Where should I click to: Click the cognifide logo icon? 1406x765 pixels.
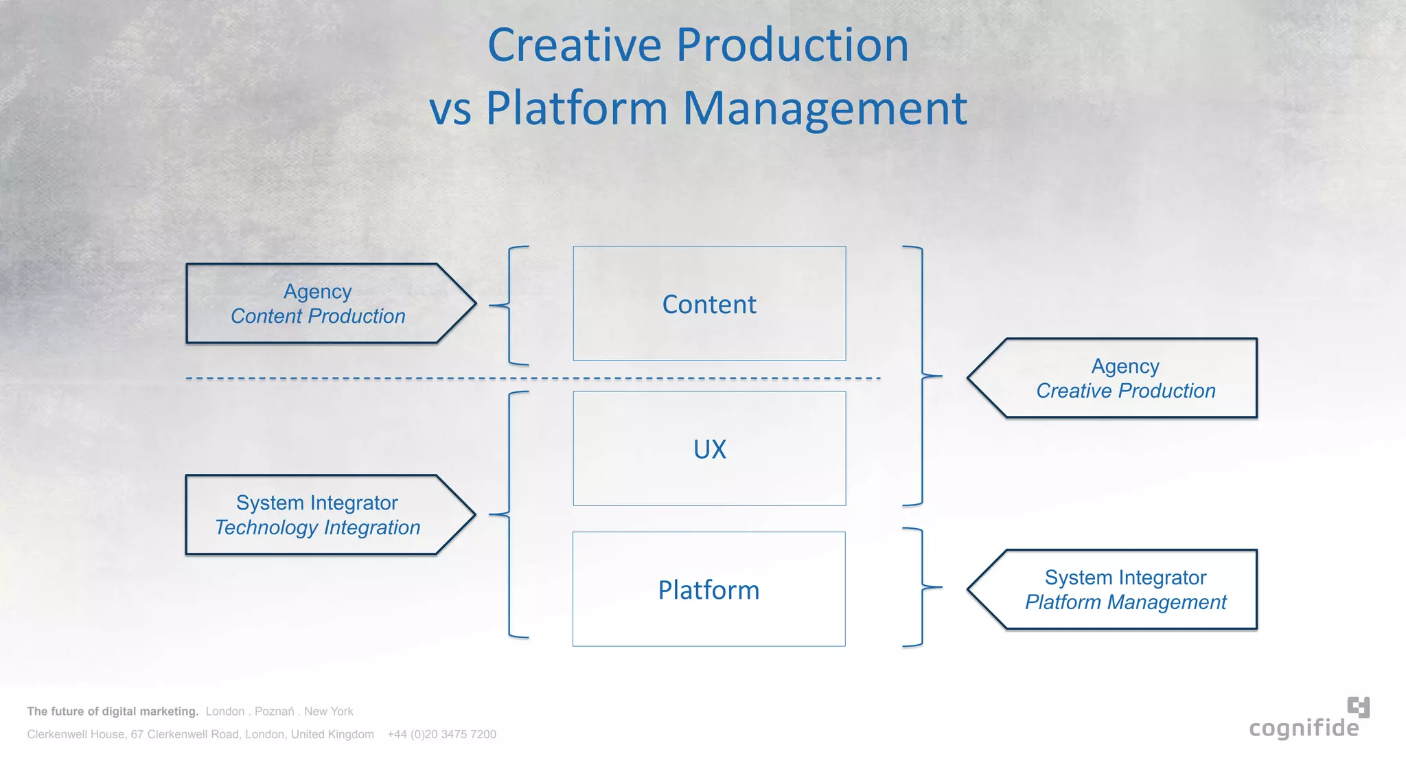click(x=1358, y=707)
